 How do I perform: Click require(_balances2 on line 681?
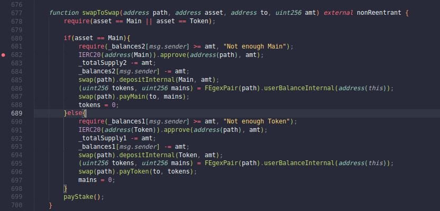pyautogui.click(x=112, y=46)
